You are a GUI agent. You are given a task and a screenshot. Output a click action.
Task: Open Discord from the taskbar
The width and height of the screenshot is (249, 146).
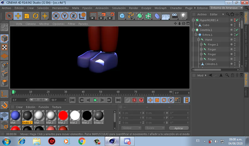(x=127, y=141)
